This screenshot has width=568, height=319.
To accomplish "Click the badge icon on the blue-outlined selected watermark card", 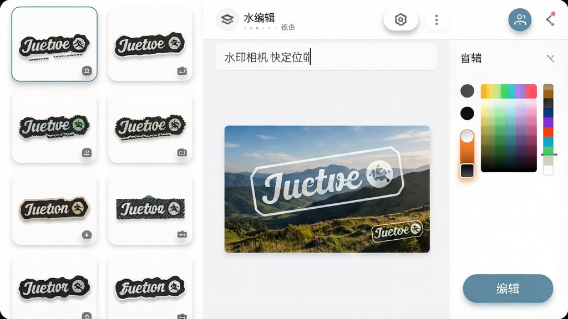I will 87,70.
